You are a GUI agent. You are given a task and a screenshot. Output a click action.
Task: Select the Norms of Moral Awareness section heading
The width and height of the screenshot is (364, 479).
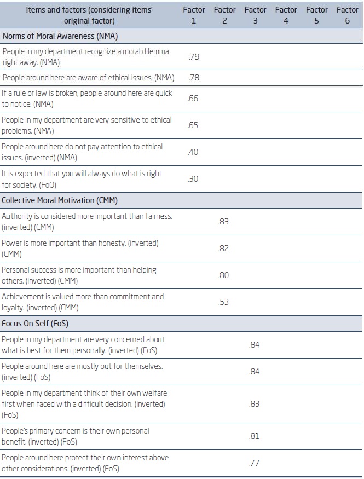point(61,36)
